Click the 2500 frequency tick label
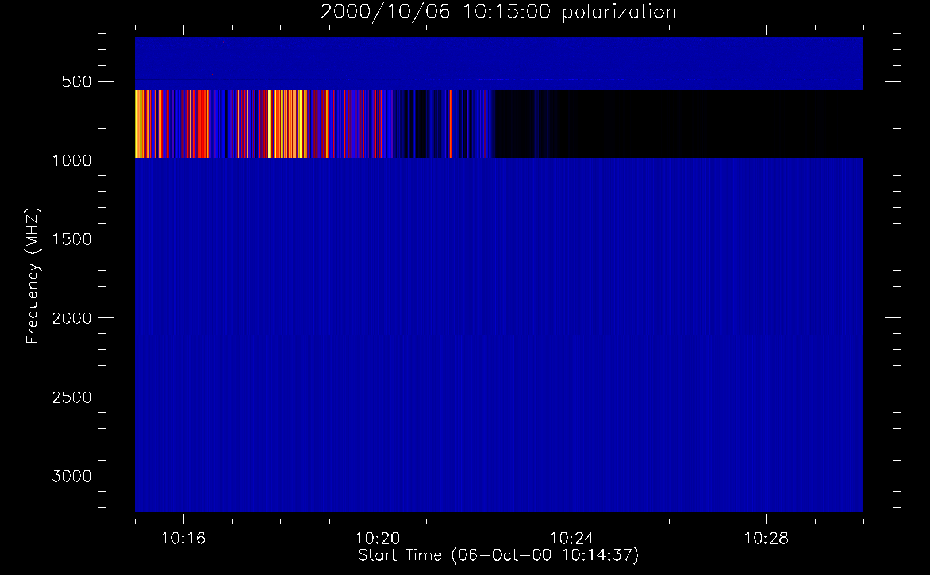Screen dimensions: 930x575 72,397
